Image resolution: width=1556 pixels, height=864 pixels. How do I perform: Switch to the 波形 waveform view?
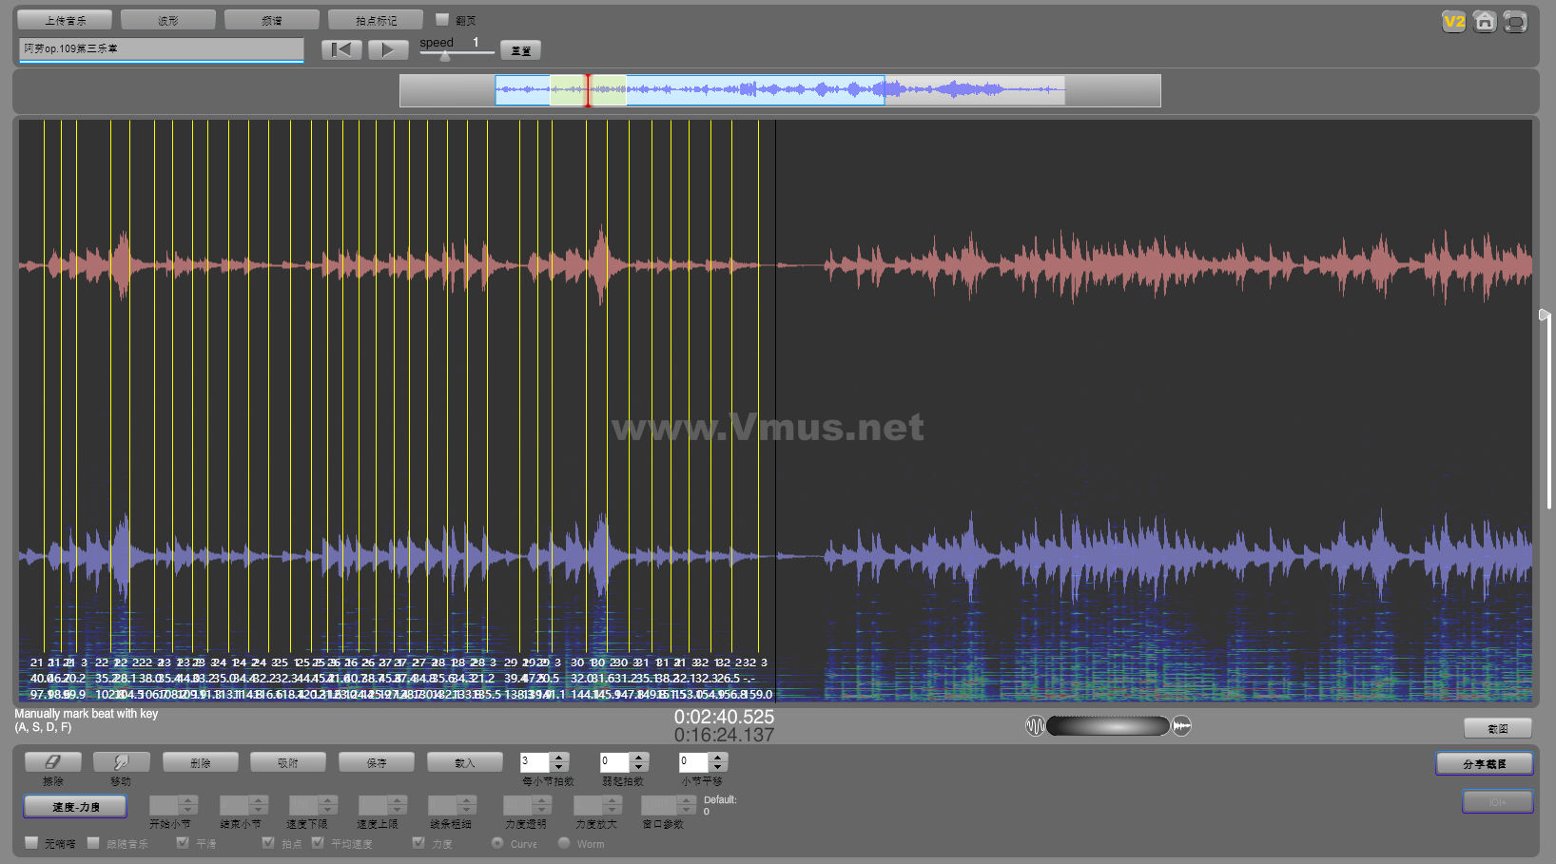coord(168,20)
